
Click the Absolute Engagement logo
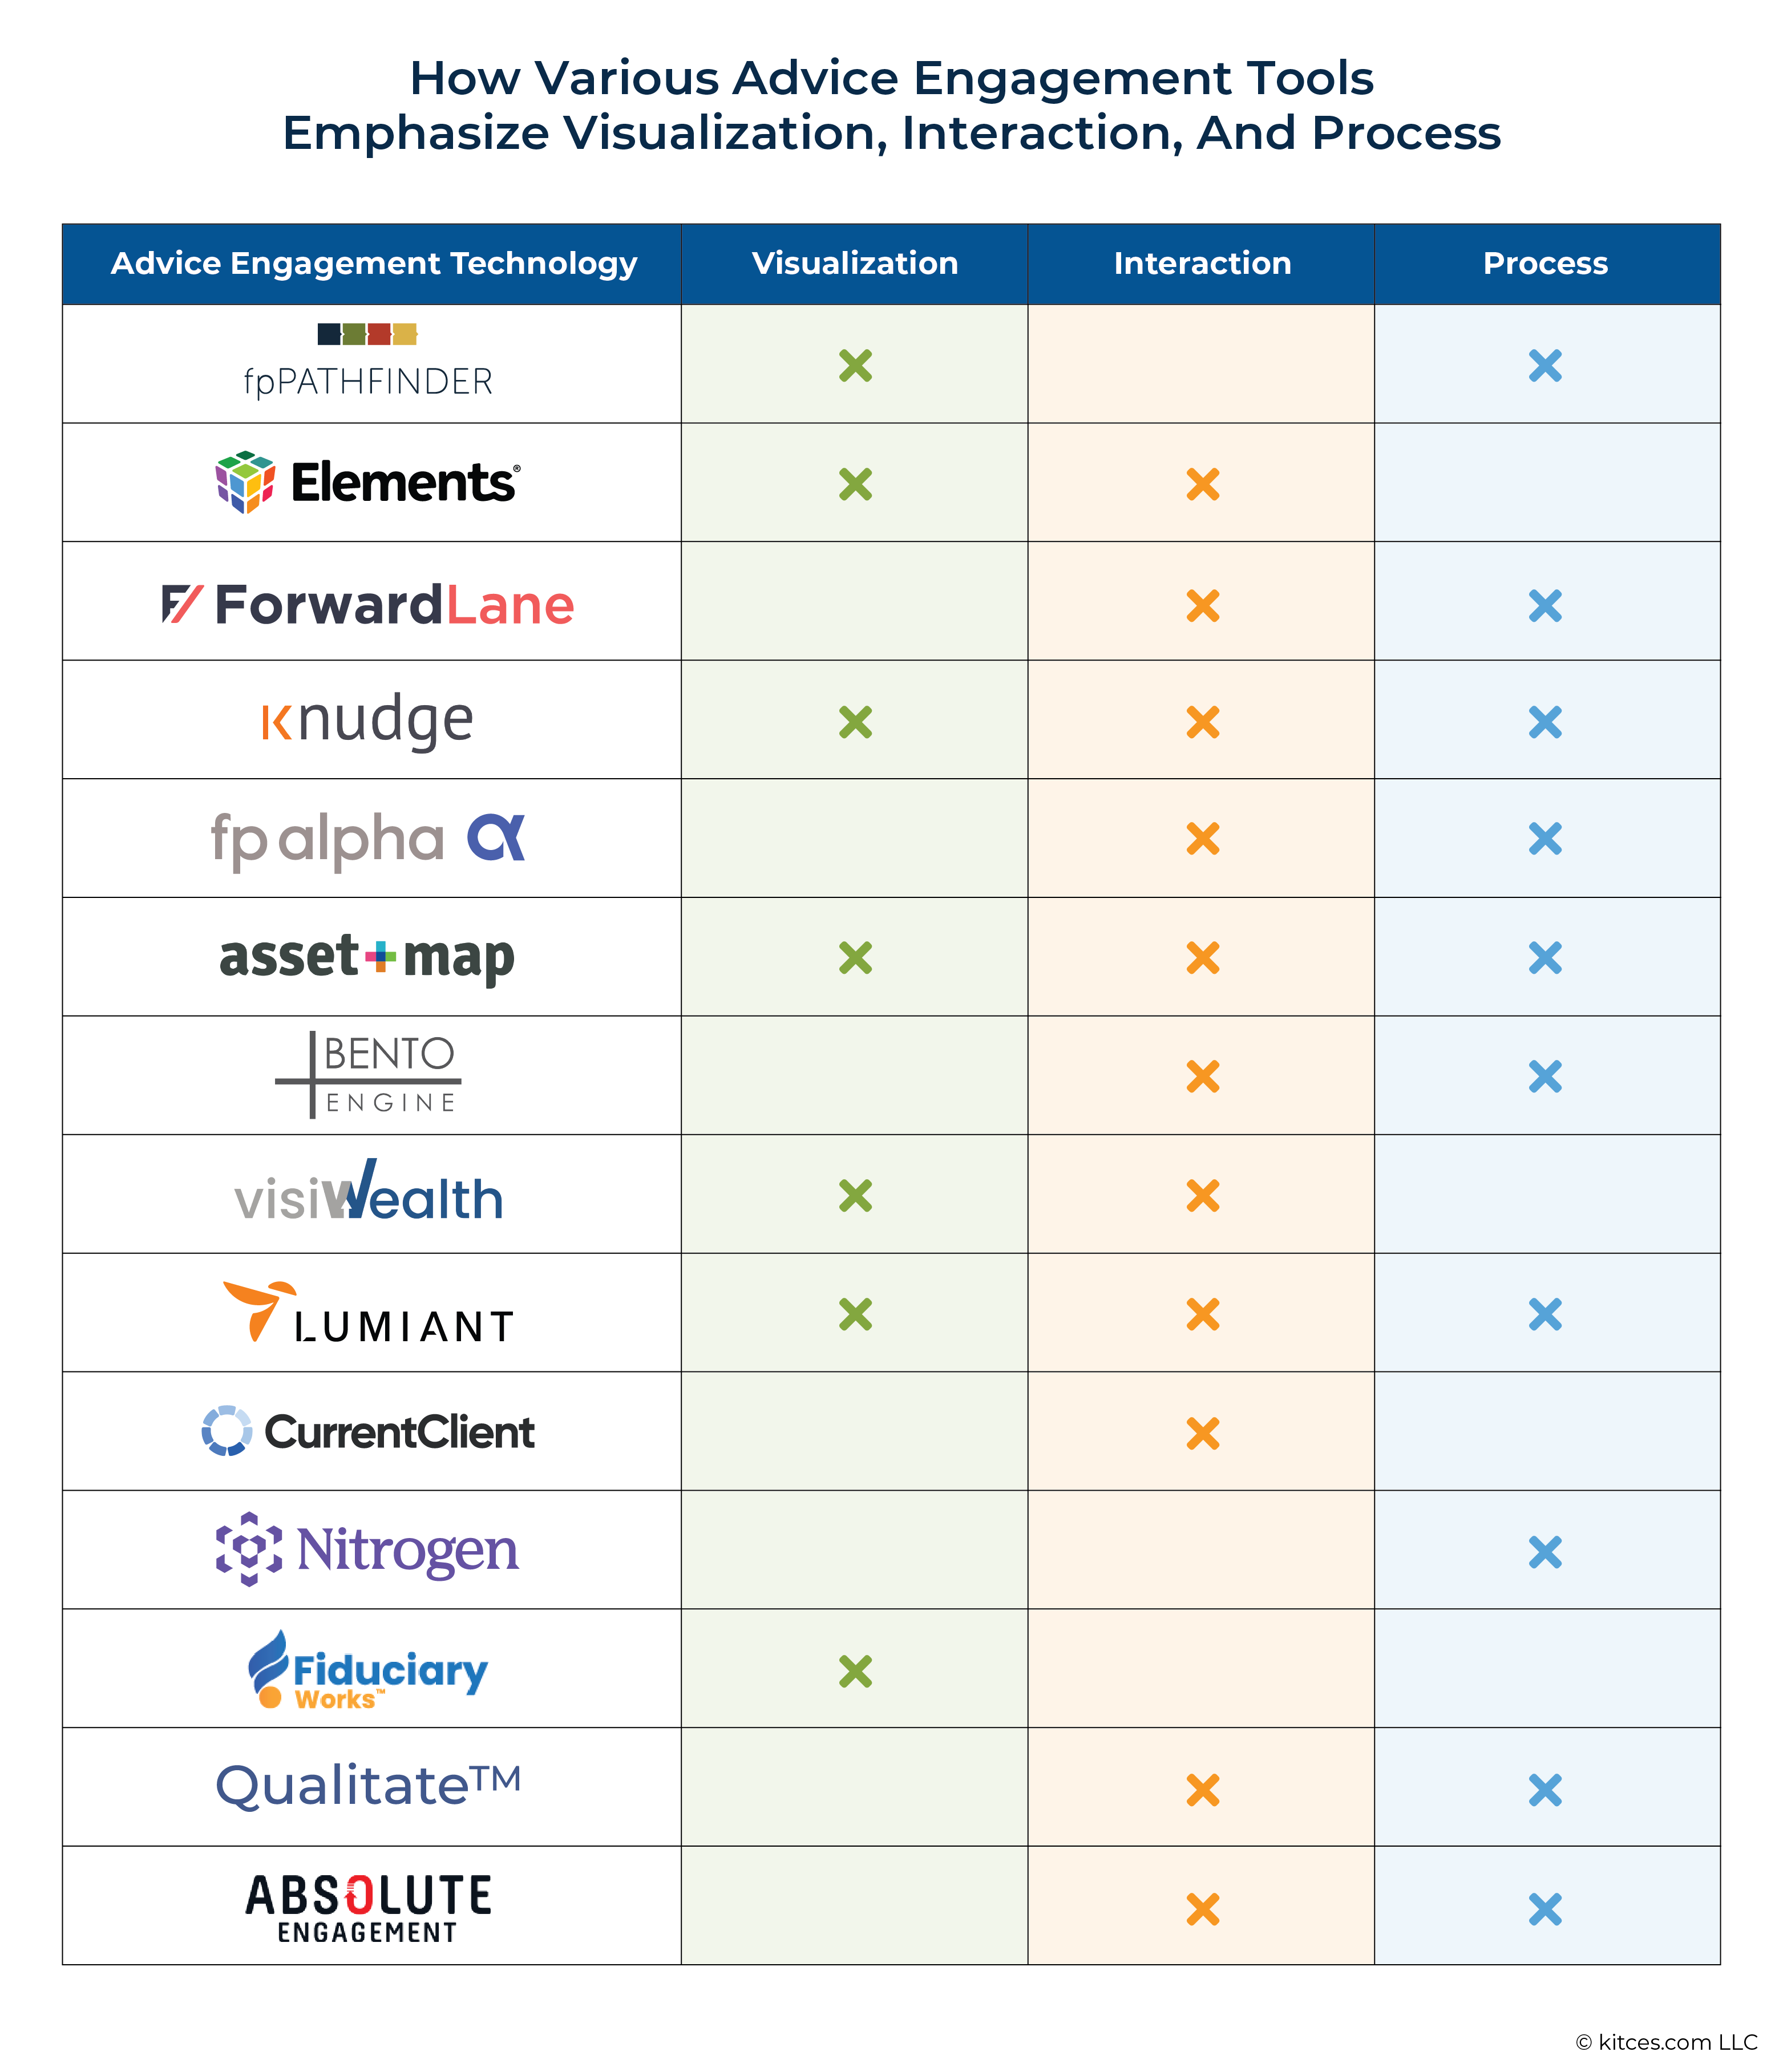[368, 1908]
